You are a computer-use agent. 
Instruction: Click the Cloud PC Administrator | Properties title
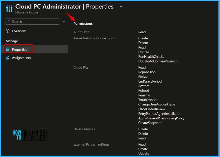pos(64,6)
